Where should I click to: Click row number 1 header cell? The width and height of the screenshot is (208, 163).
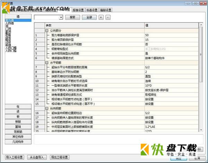pyautogui.click(x=40, y=35)
